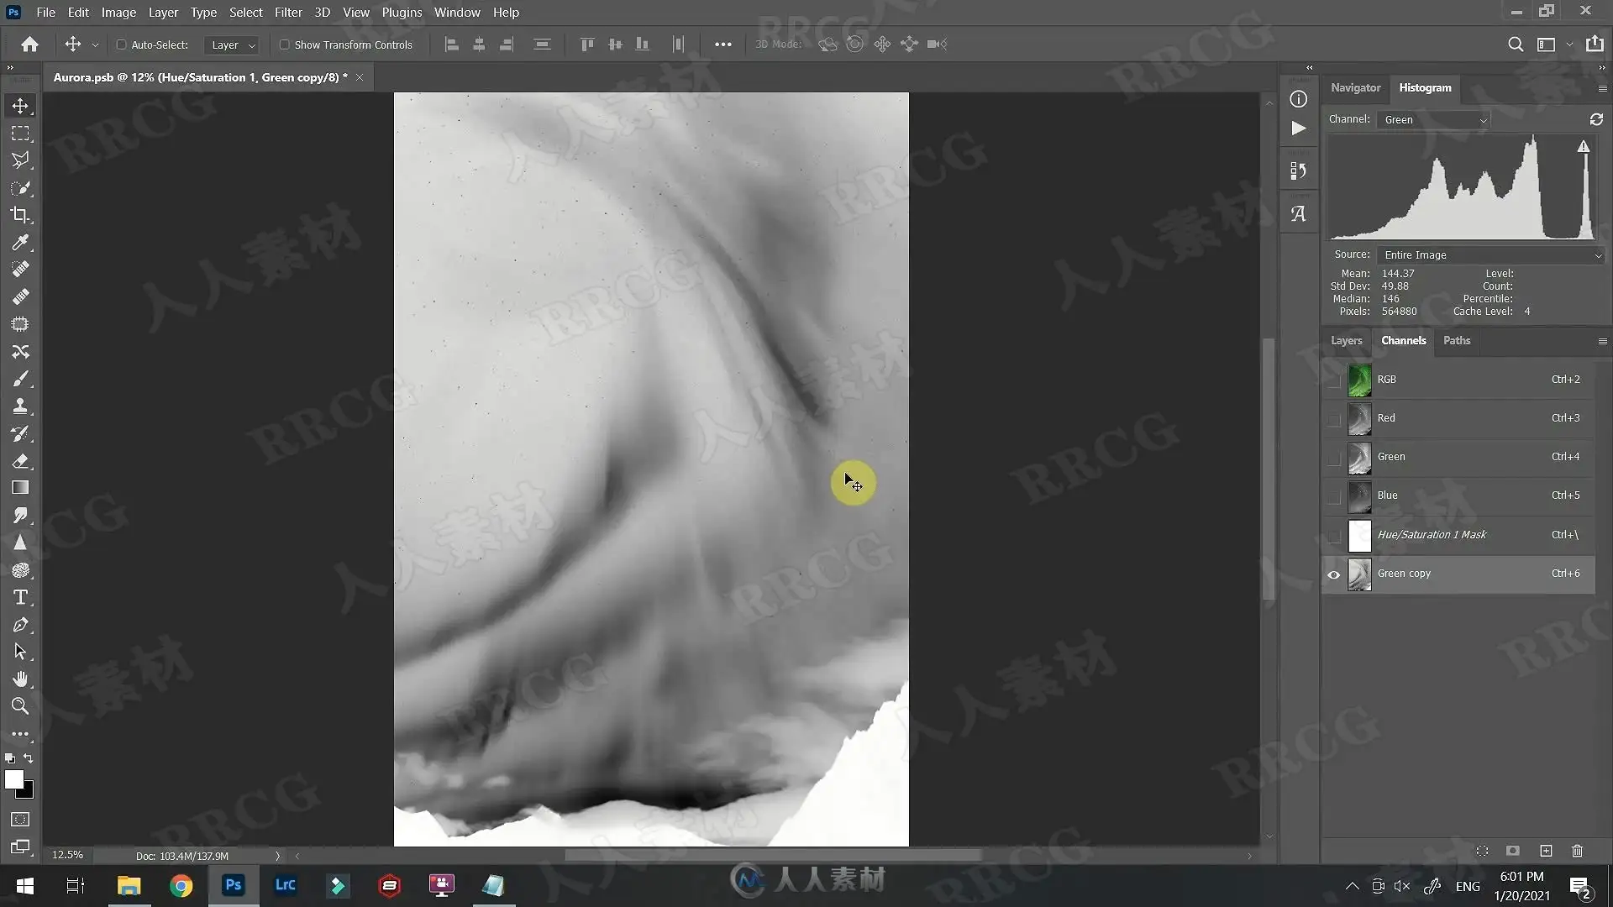Create new channel icon
Image resolution: width=1613 pixels, height=907 pixels.
tap(1546, 851)
